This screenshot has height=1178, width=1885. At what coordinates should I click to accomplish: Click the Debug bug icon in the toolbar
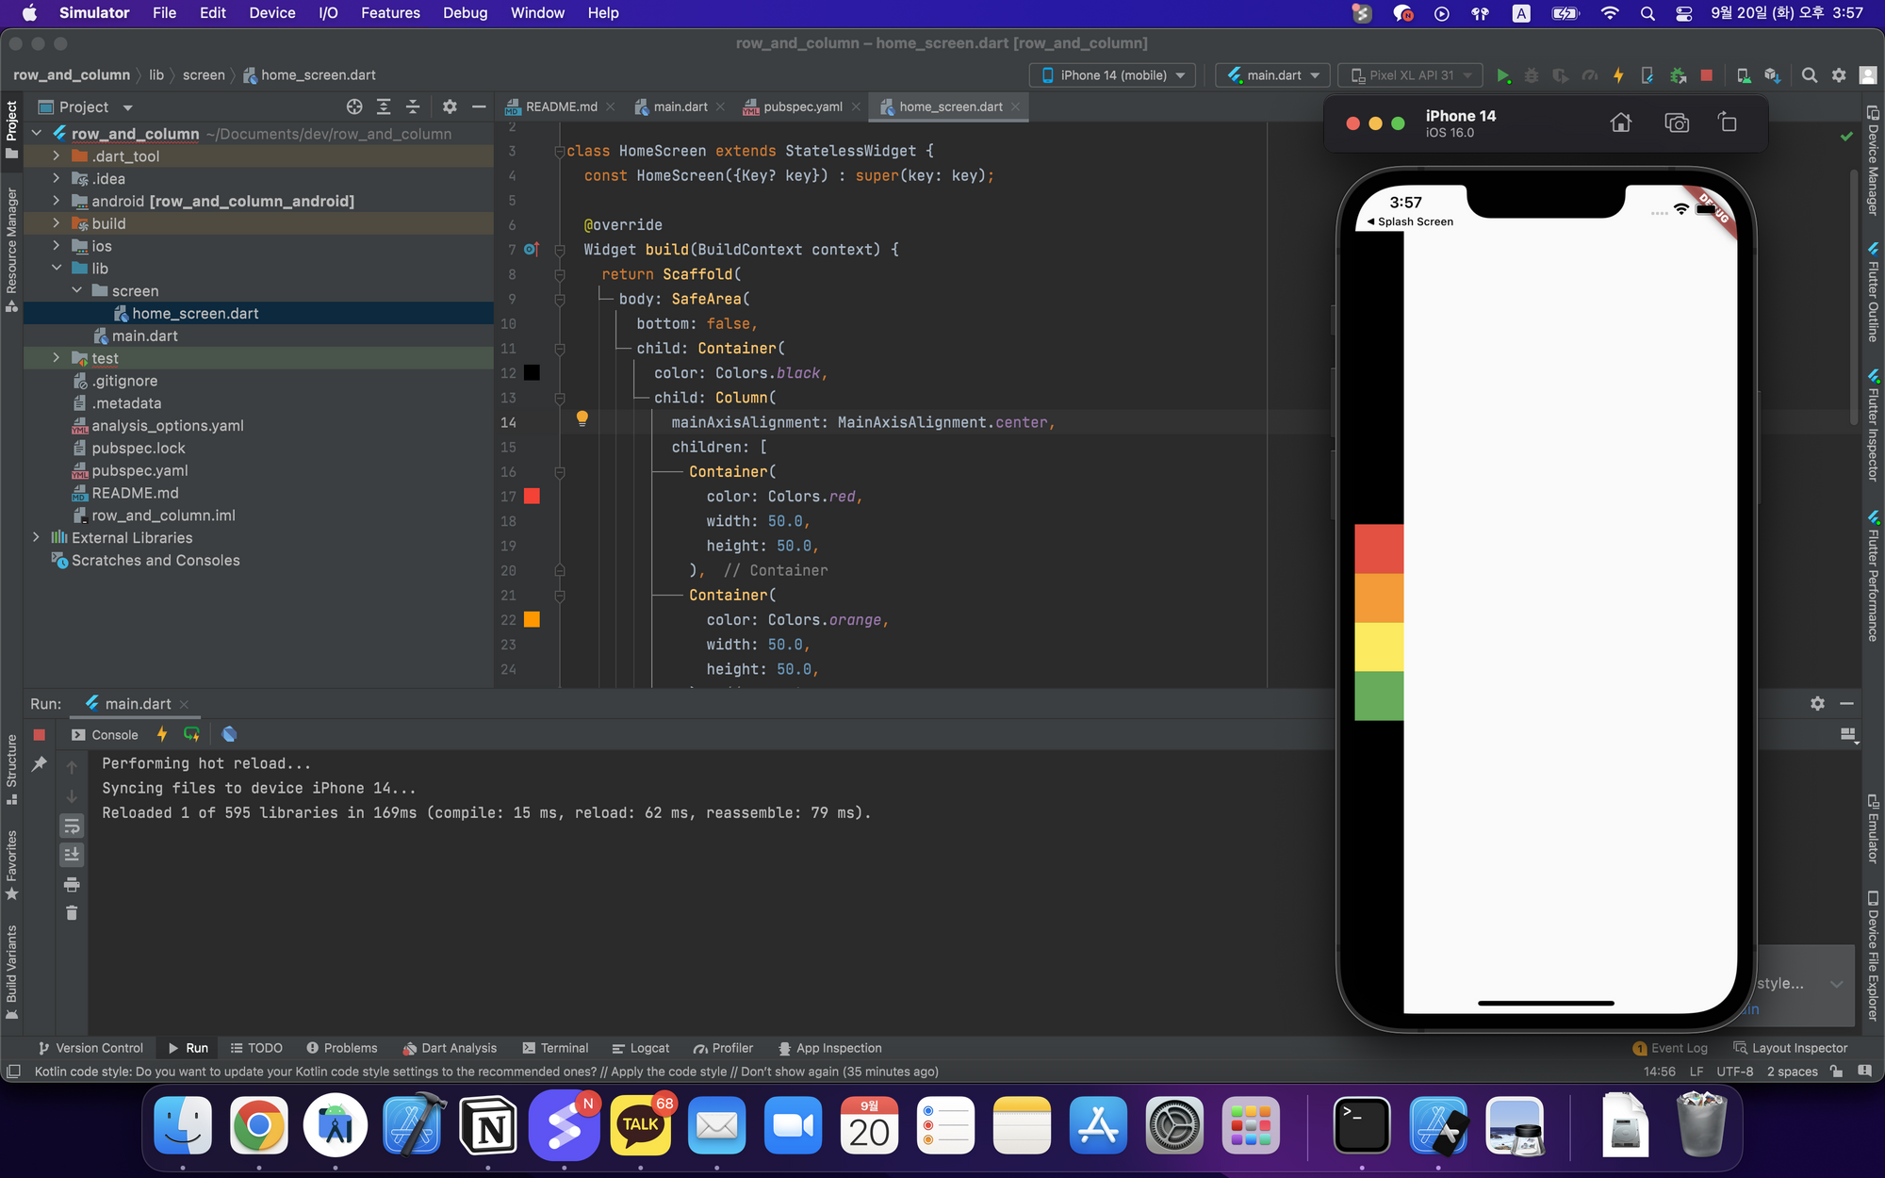click(x=1532, y=75)
